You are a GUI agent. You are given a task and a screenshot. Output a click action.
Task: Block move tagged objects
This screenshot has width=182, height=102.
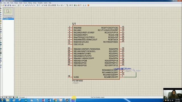pos(51,5)
